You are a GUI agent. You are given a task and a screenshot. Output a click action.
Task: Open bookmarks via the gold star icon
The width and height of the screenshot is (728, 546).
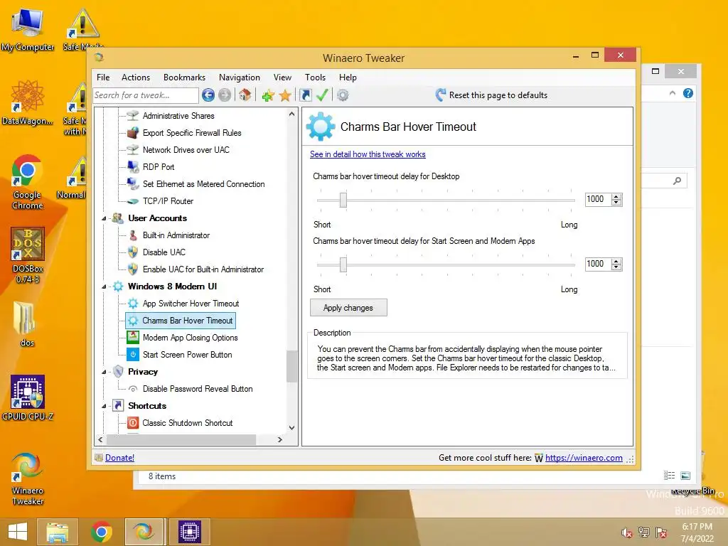pos(285,96)
